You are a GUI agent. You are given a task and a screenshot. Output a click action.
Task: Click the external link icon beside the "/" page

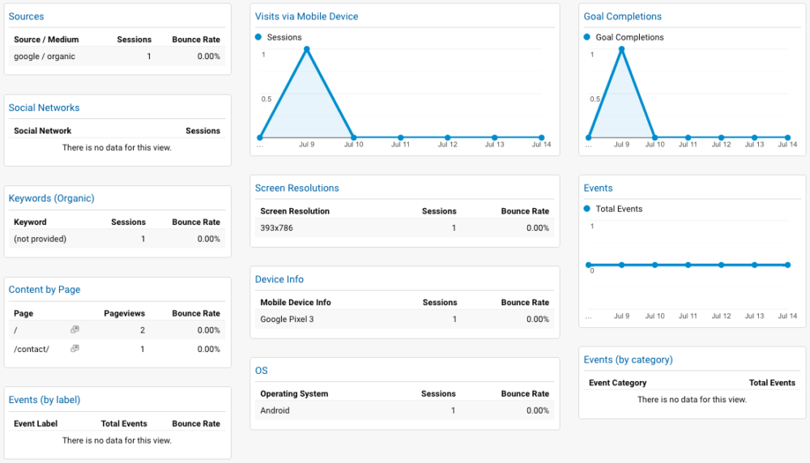[75, 330]
